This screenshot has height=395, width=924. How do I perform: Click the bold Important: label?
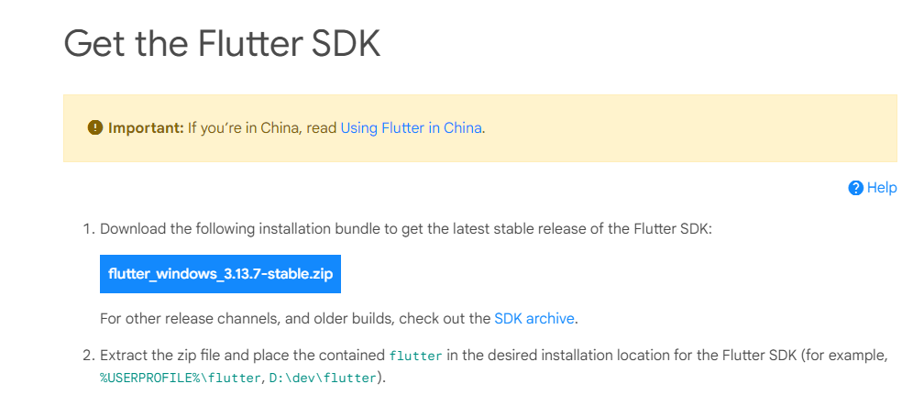point(146,128)
